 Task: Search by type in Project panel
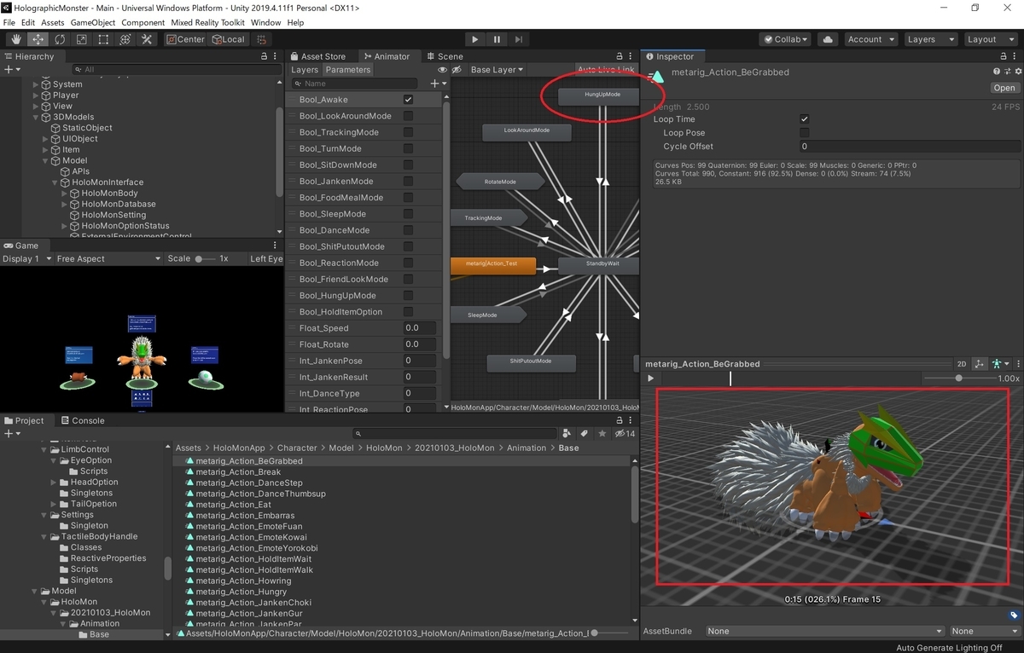567,434
